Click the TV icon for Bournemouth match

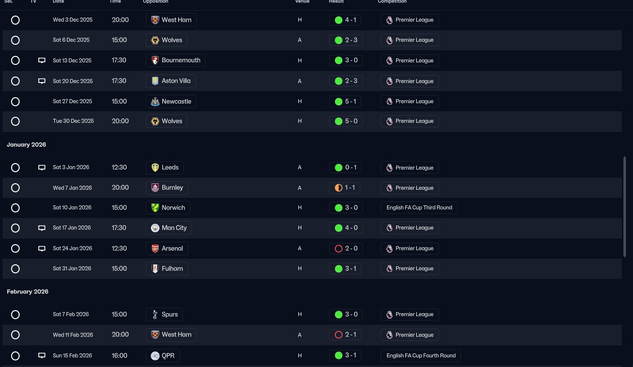point(42,60)
